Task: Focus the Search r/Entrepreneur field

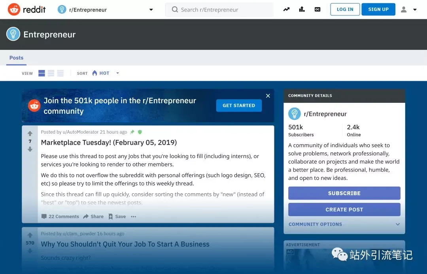Action: pyautogui.click(x=219, y=10)
